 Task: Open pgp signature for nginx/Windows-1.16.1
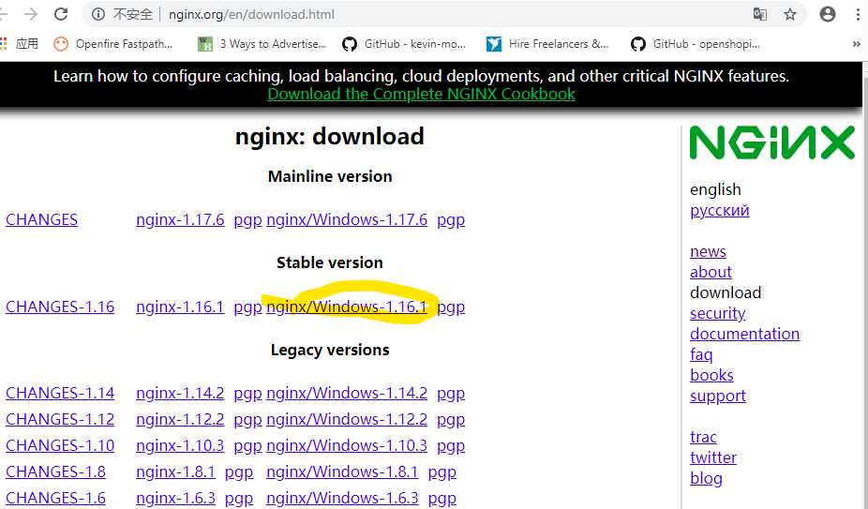click(451, 307)
